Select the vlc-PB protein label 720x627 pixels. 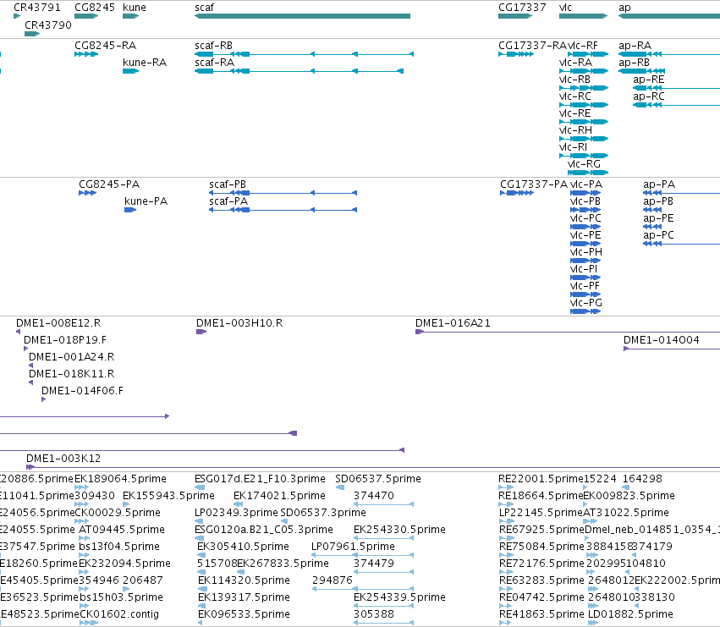pos(585,201)
